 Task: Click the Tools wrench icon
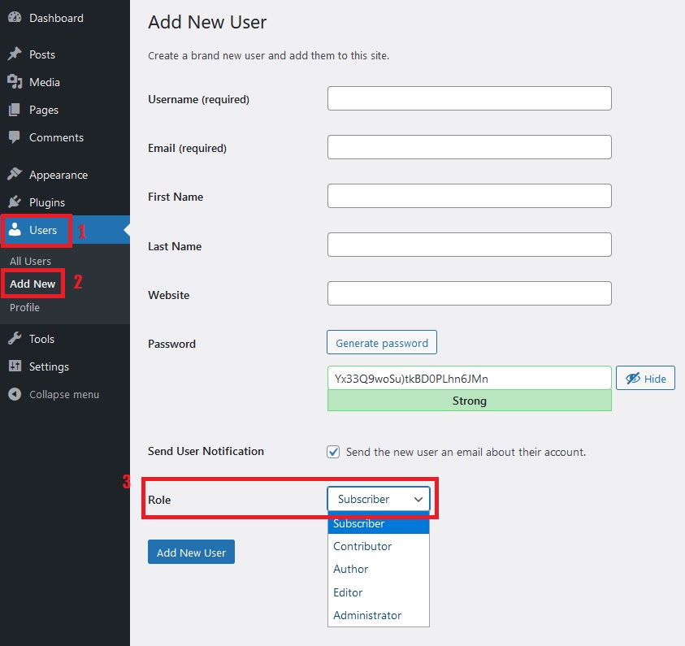click(x=15, y=339)
